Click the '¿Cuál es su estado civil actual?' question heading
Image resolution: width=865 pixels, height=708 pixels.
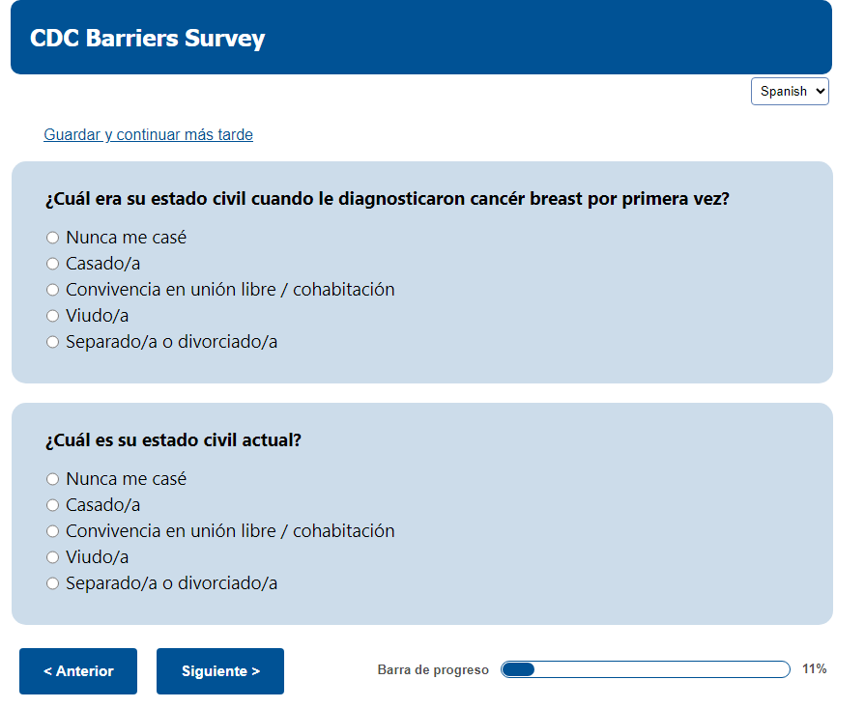click(174, 440)
